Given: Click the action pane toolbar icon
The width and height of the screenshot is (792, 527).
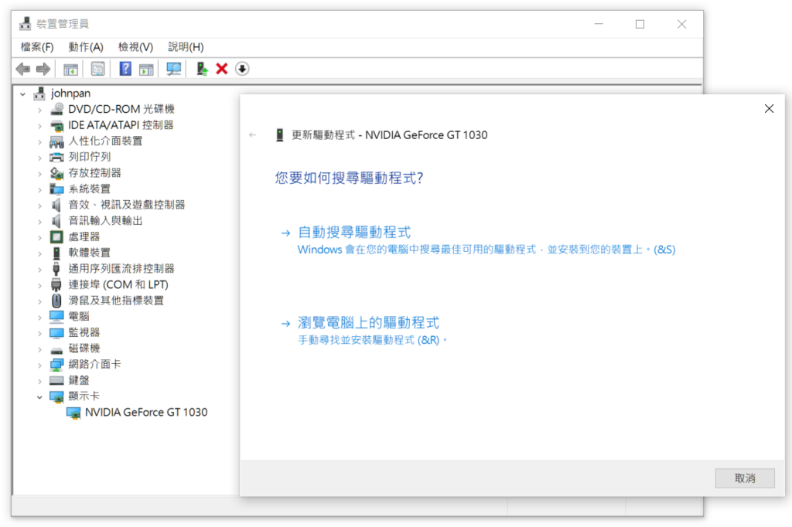Looking at the screenshot, I should 146,69.
